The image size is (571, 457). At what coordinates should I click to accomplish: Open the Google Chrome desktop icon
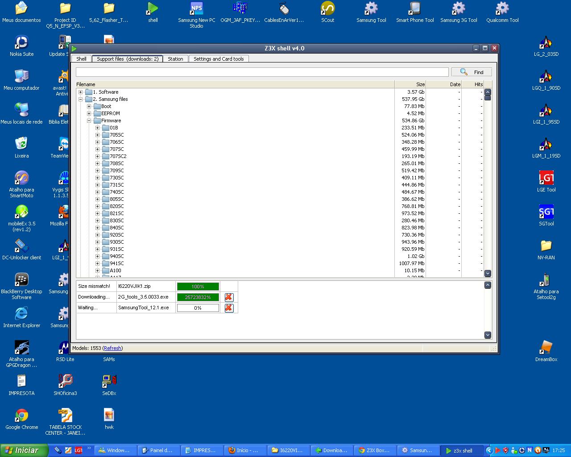click(21, 419)
